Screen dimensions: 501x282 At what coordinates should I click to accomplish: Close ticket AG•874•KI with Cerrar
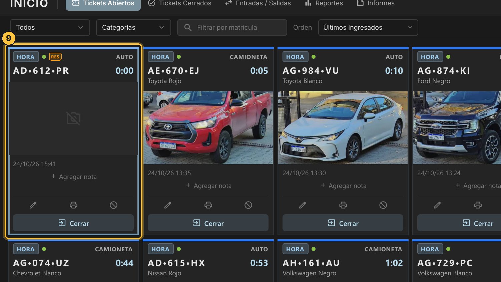pos(459,223)
